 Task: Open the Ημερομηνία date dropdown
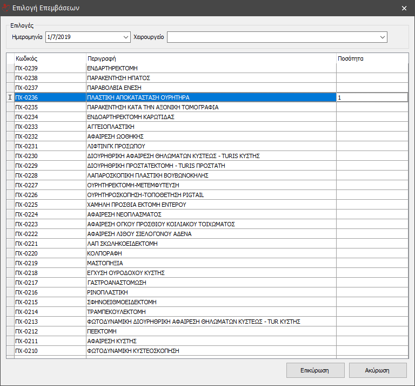point(125,37)
